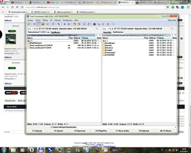Click F5 Kopírovat button
The image size is (191, 153).
coord(80,131)
